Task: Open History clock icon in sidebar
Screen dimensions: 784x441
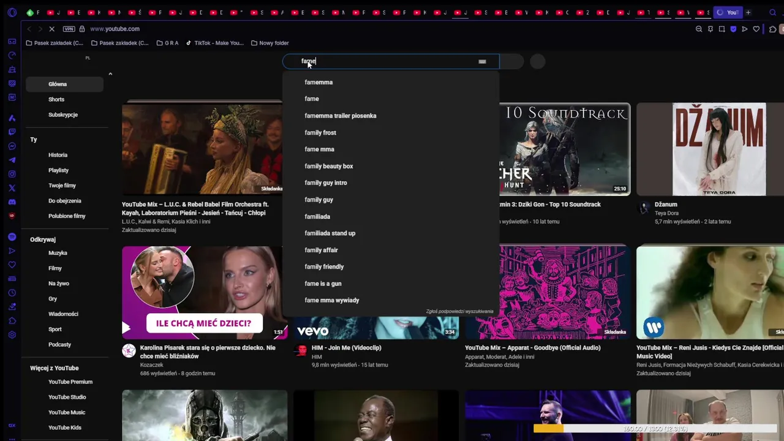Action: (x=12, y=293)
